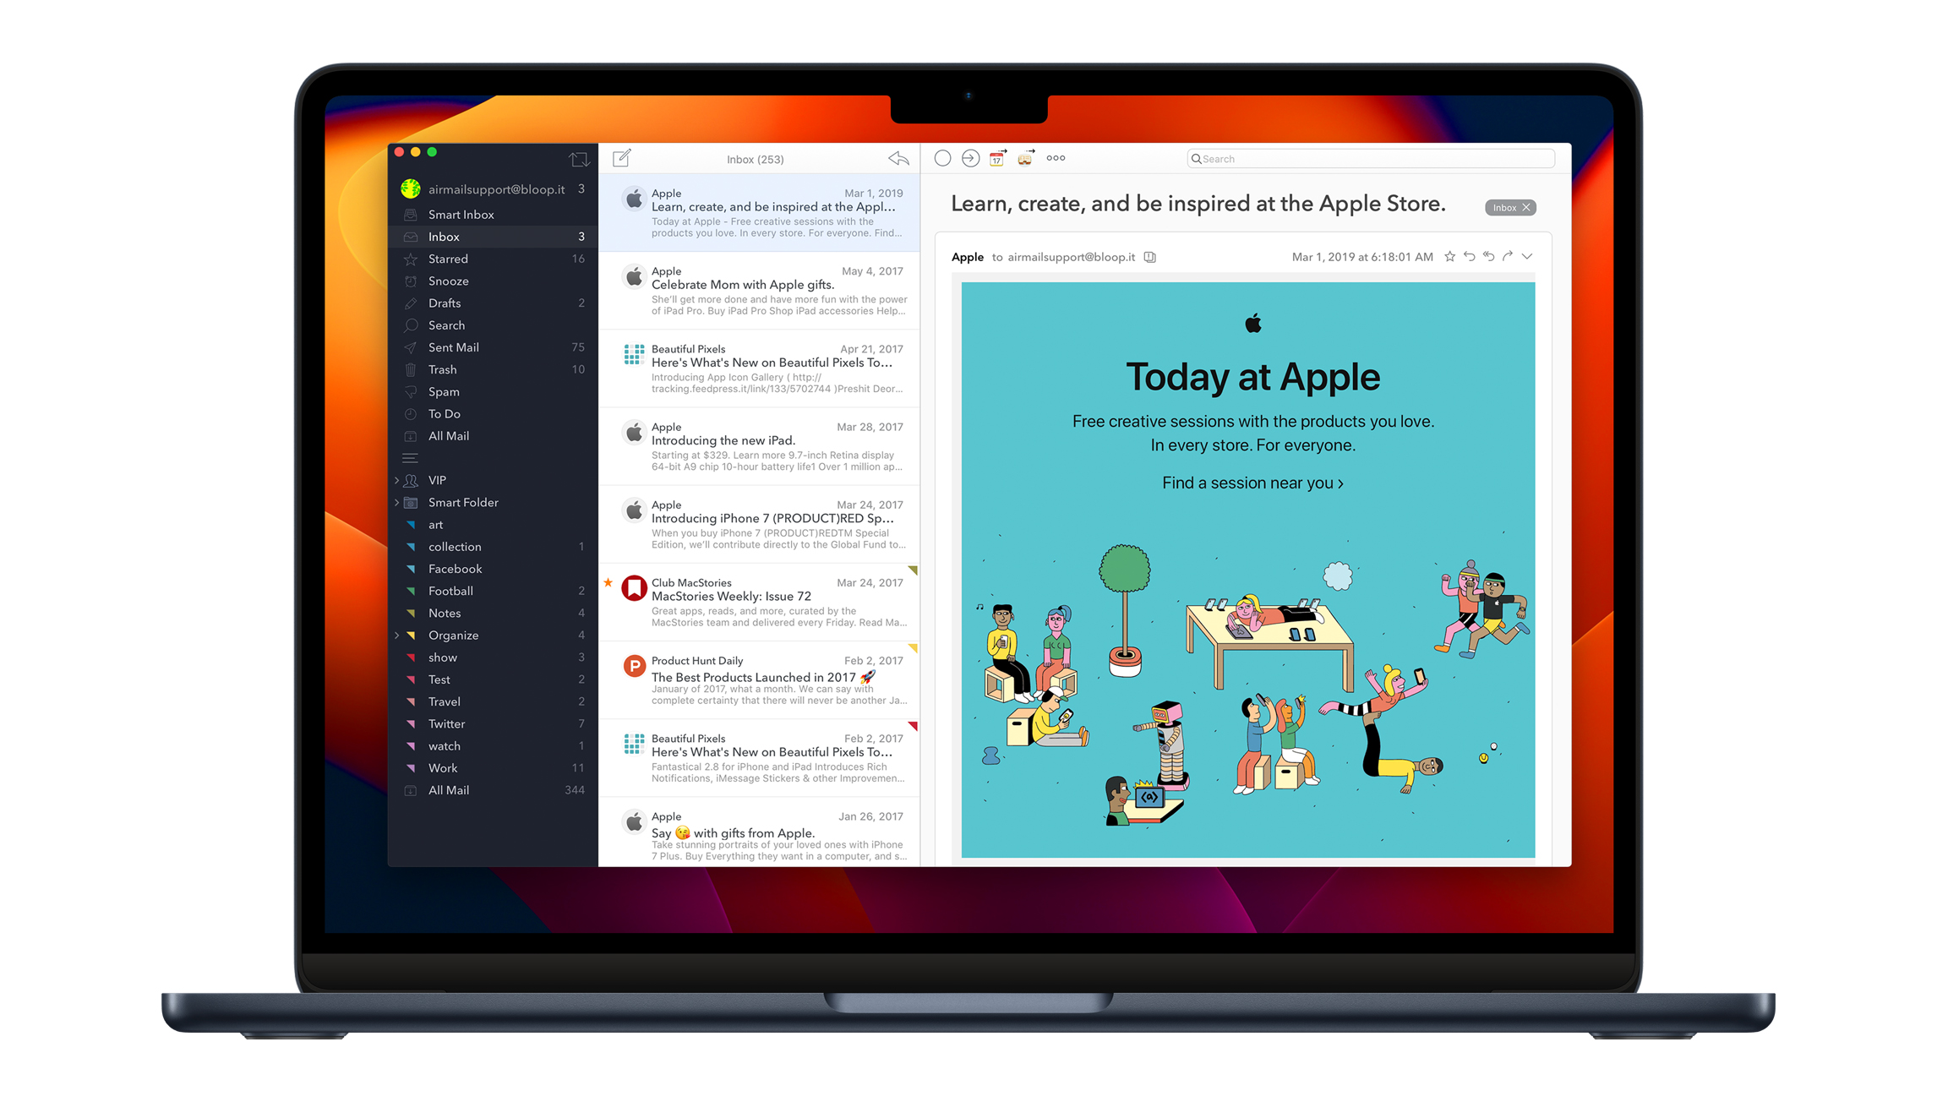
Task: Click the search icon in sidebar
Action: 414,324
